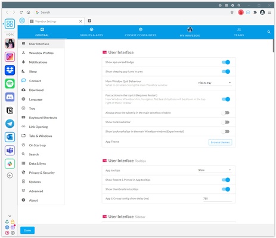
Task: Expand sidebar chevron above bottom icons
Action: tap(10, 216)
